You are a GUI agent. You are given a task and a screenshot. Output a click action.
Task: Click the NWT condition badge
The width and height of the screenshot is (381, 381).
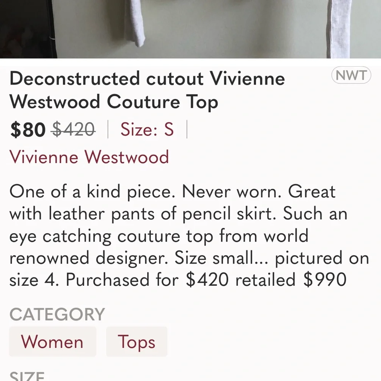point(352,75)
